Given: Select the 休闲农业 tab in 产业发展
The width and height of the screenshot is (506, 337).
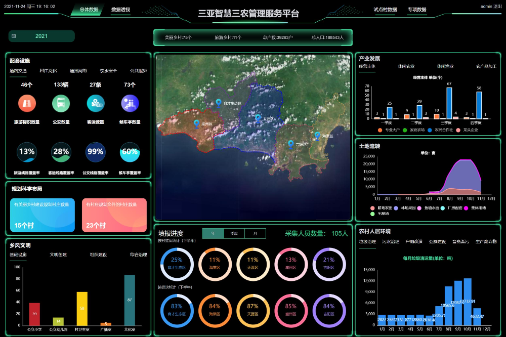Looking at the screenshot, I should pos(406,66).
